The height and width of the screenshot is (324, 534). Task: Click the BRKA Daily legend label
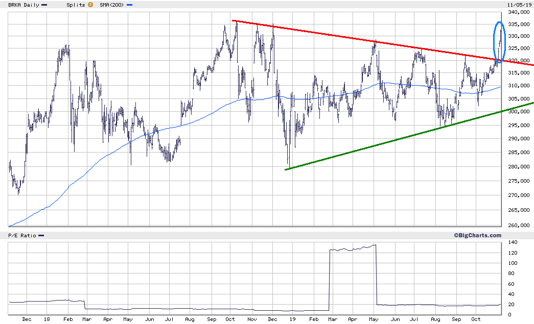pyautogui.click(x=24, y=5)
